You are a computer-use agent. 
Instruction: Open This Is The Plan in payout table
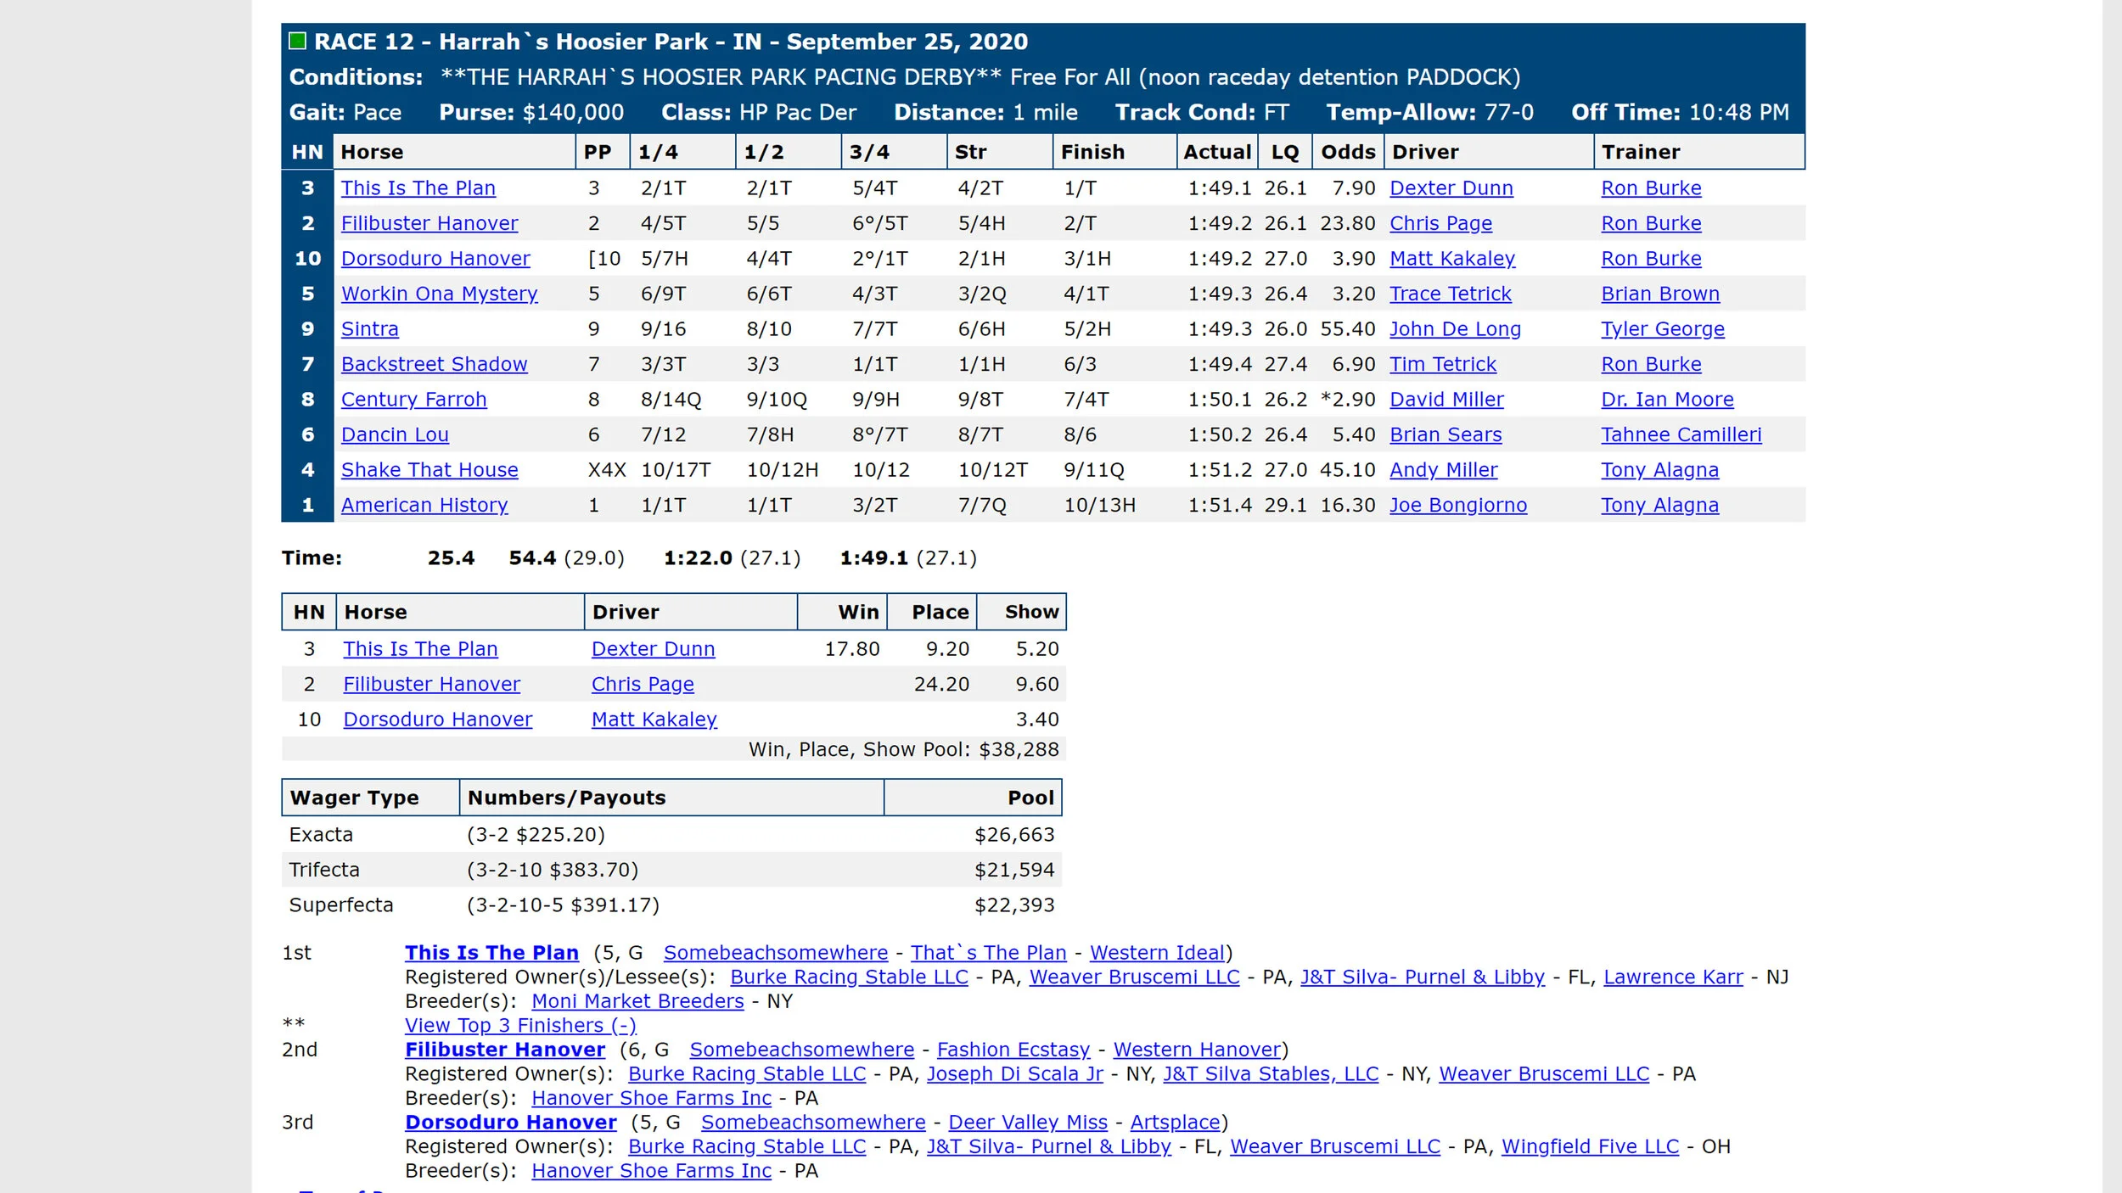click(x=420, y=648)
